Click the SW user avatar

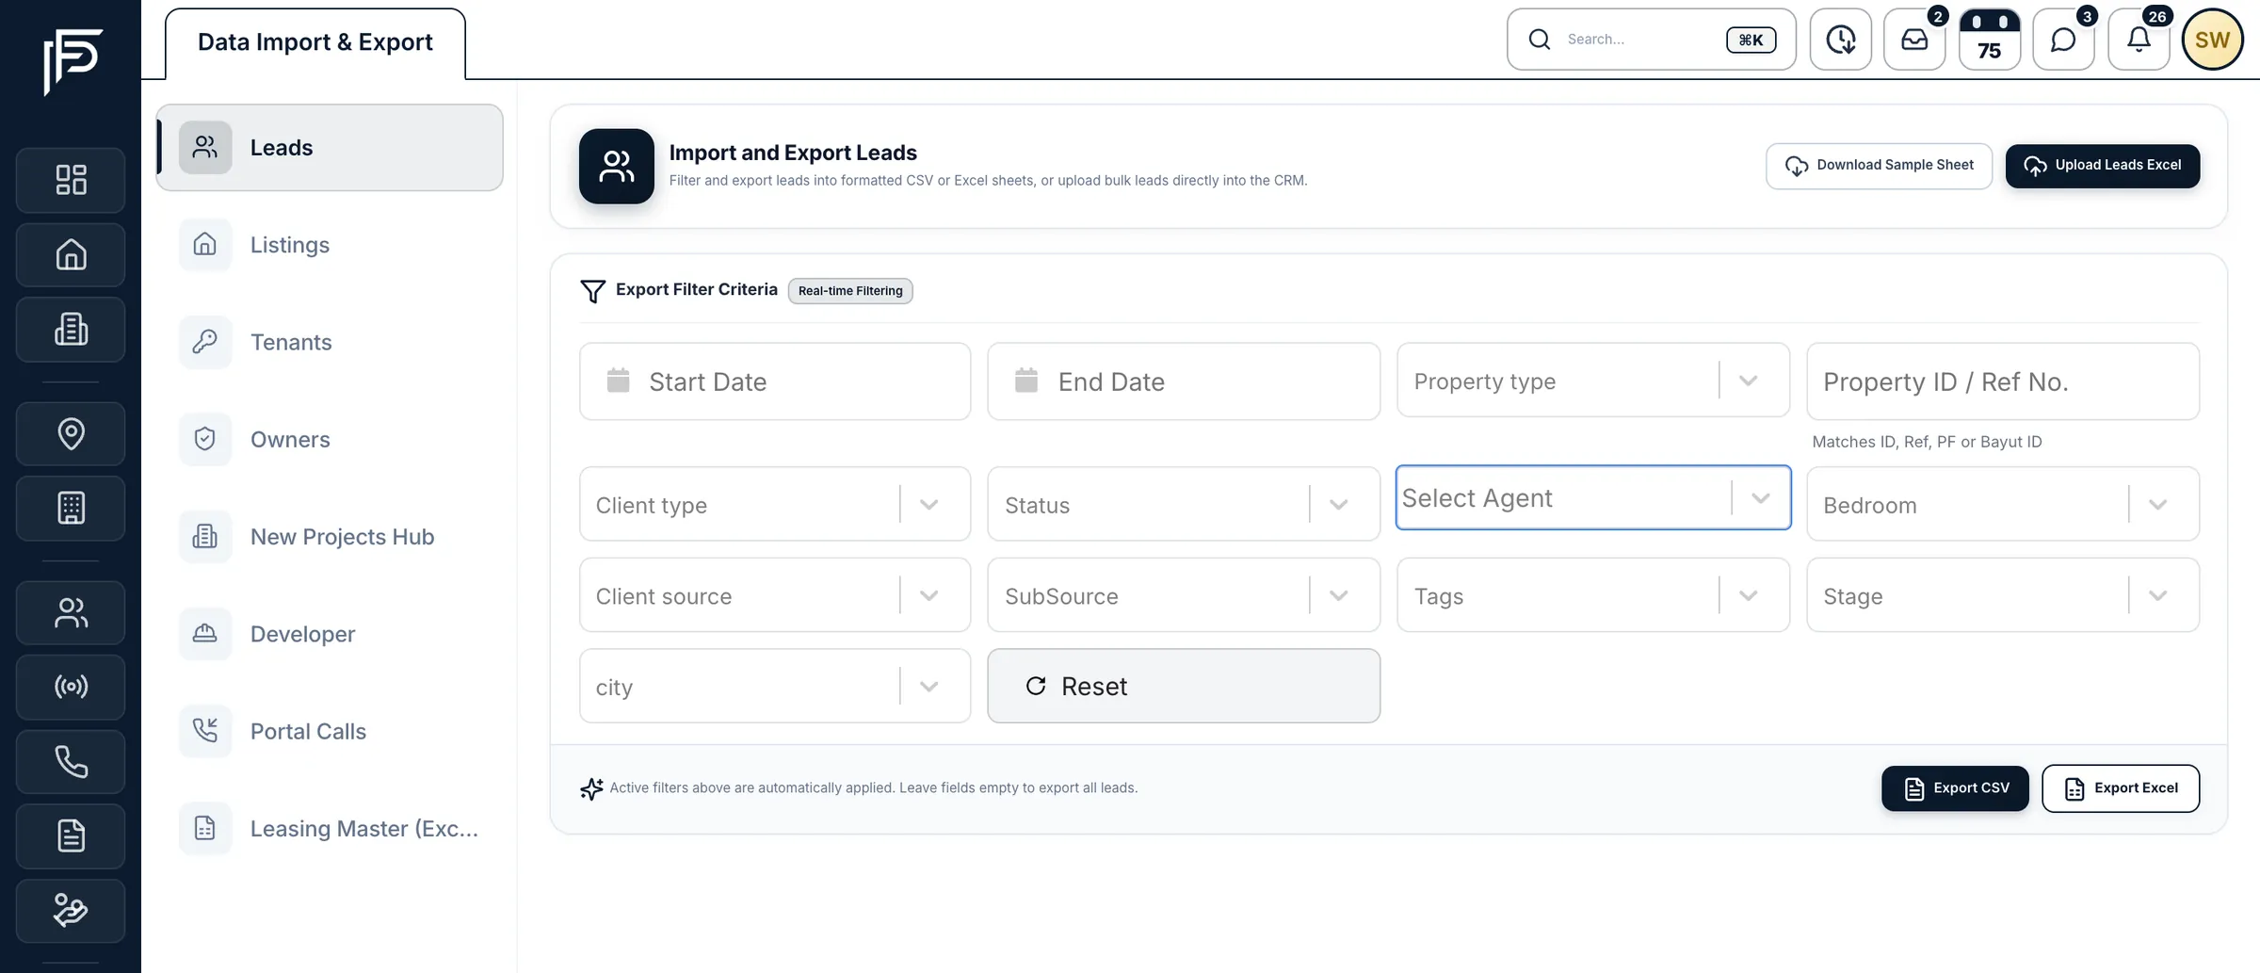coord(2212,40)
